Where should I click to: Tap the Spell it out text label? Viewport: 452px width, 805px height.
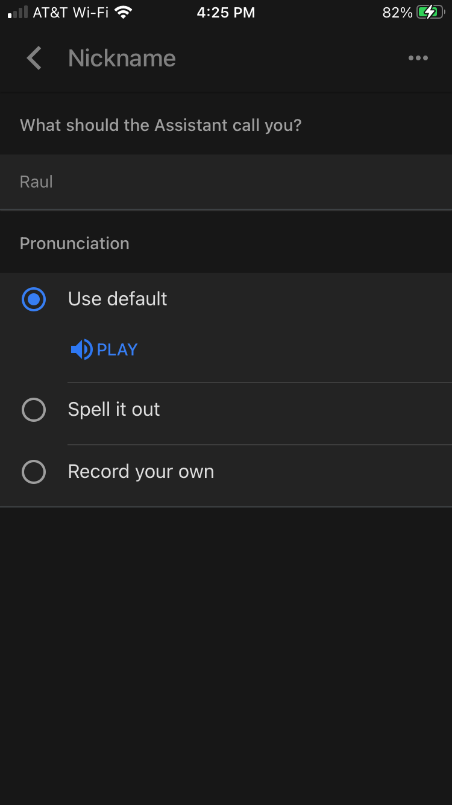pos(114,410)
